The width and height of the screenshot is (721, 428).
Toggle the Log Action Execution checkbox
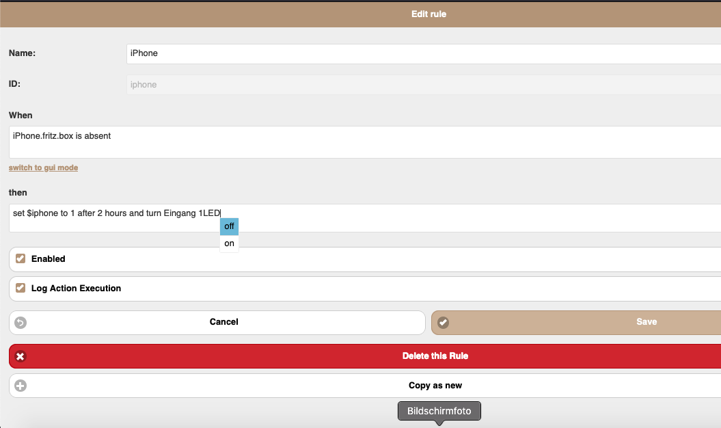[x=21, y=288]
